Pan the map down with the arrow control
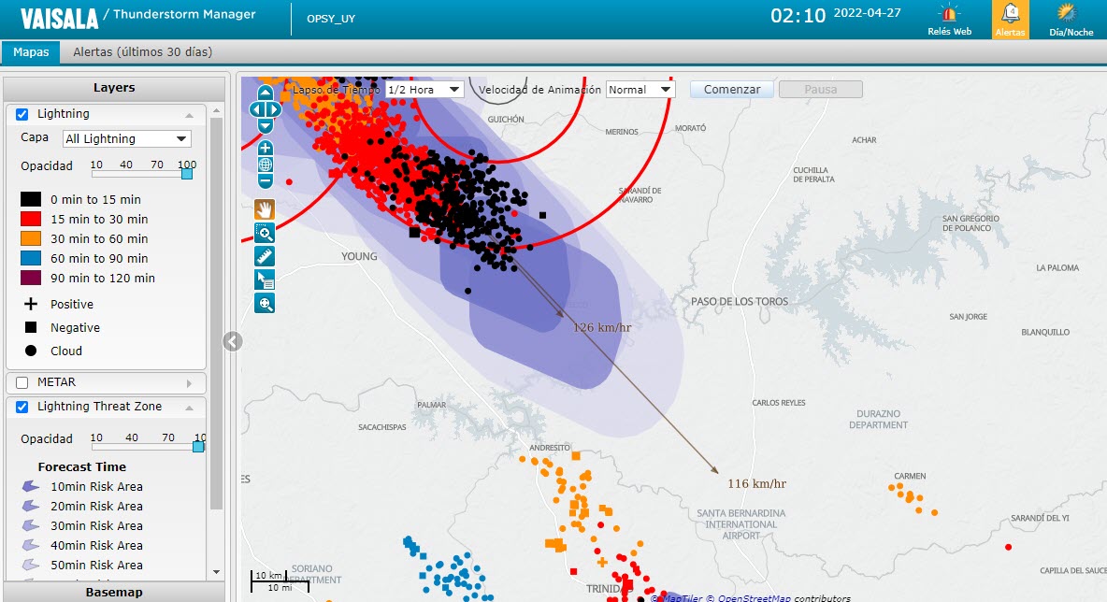This screenshot has height=602, width=1107. tap(265, 125)
